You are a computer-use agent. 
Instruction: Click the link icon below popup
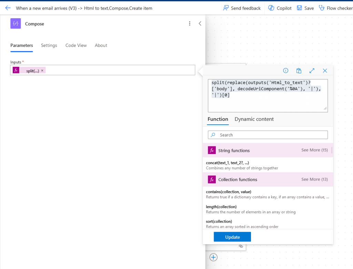click(x=241, y=246)
